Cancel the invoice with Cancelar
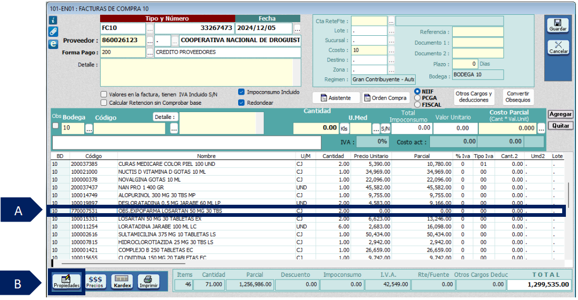This screenshot has height=300, width=578. click(558, 47)
